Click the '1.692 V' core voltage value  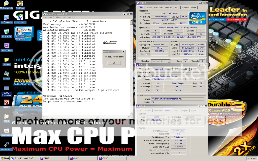coord(182,23)
